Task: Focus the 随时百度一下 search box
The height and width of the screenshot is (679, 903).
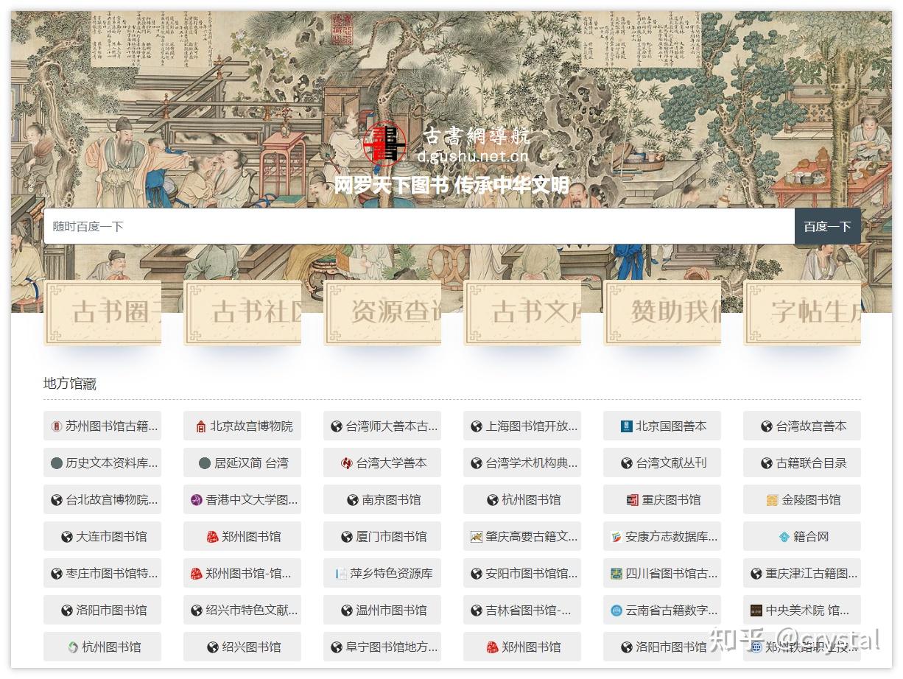Action: click(419, 227)
